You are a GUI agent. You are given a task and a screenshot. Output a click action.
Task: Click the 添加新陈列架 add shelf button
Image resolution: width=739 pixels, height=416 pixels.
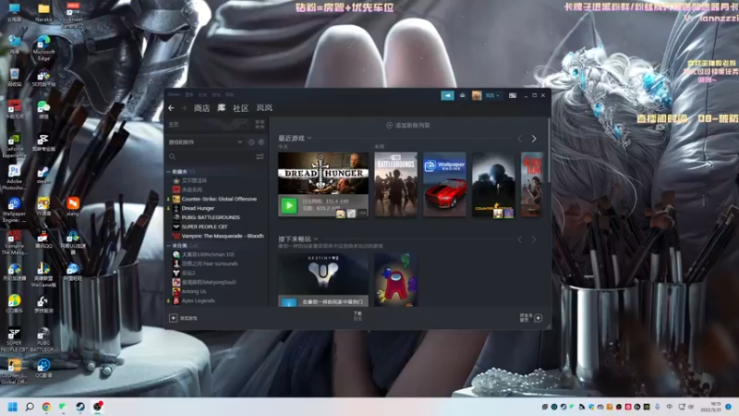(408, 126)
